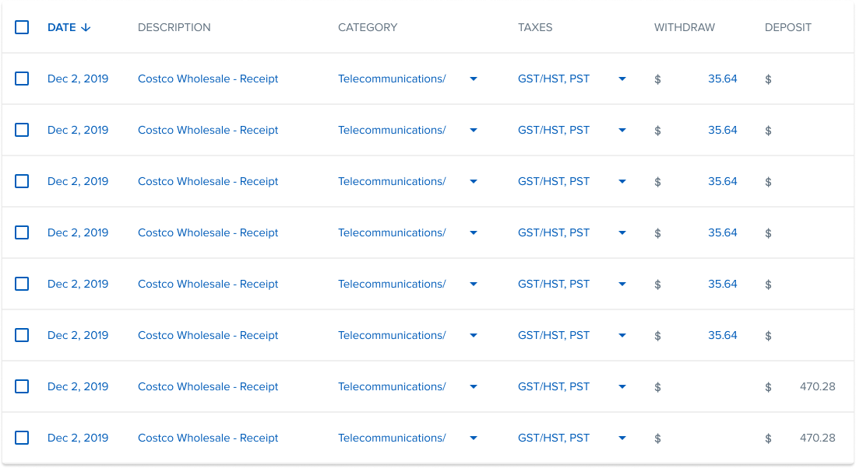Click the DEPOSIT column header
Viewport: 856px width, 468px height.
[787, 27]
